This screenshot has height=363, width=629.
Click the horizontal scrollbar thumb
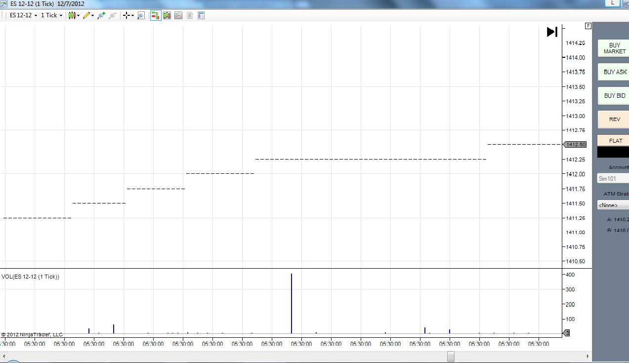(x=451, y=357)
